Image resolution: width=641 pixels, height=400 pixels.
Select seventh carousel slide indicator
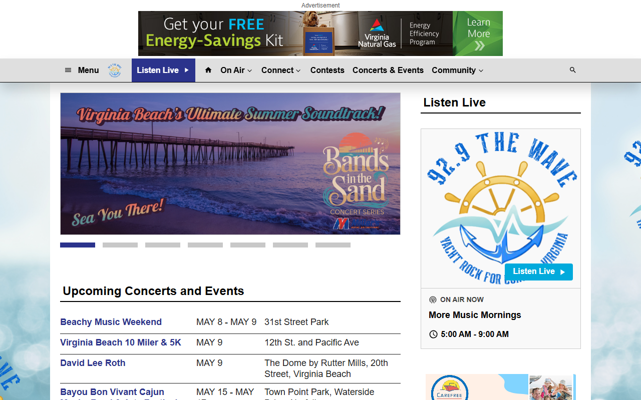(333, 245)
